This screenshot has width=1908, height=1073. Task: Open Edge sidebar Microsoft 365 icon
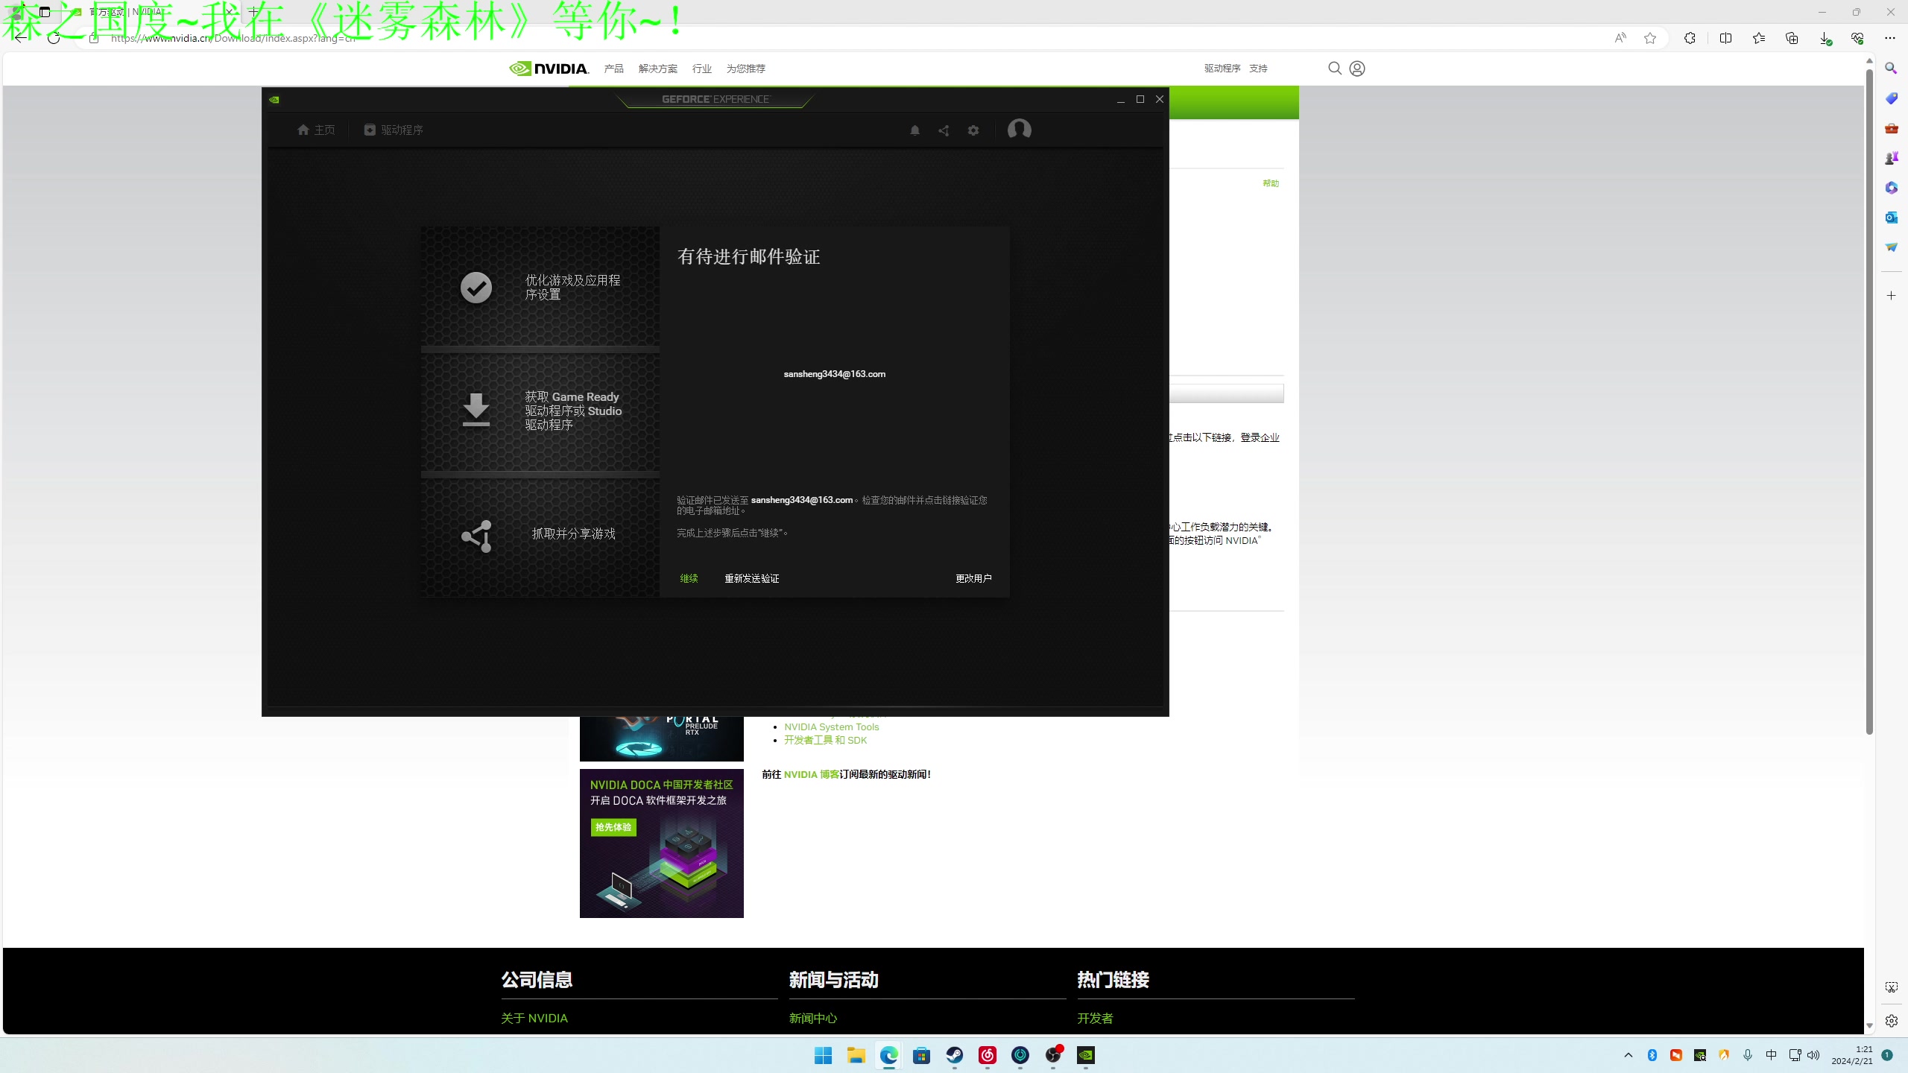1891,188
